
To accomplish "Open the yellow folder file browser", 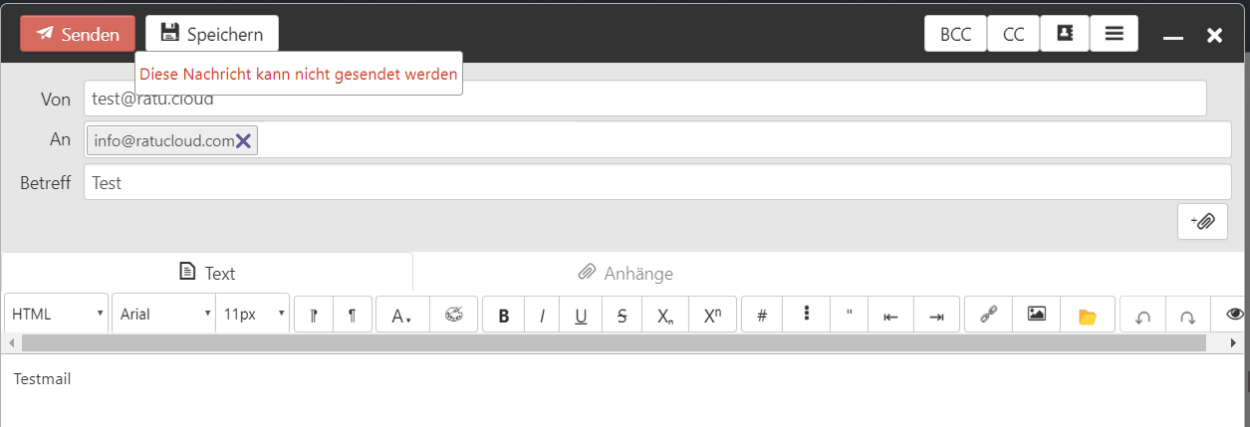I will pyautogui.click(x=1087, y=315).
